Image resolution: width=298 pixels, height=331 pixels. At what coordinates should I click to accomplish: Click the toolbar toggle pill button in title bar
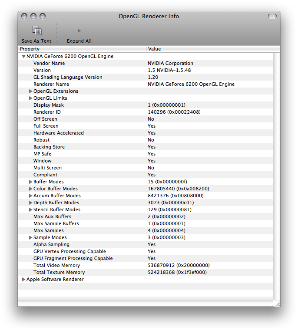pyautogui.click(x=272, y=16)
